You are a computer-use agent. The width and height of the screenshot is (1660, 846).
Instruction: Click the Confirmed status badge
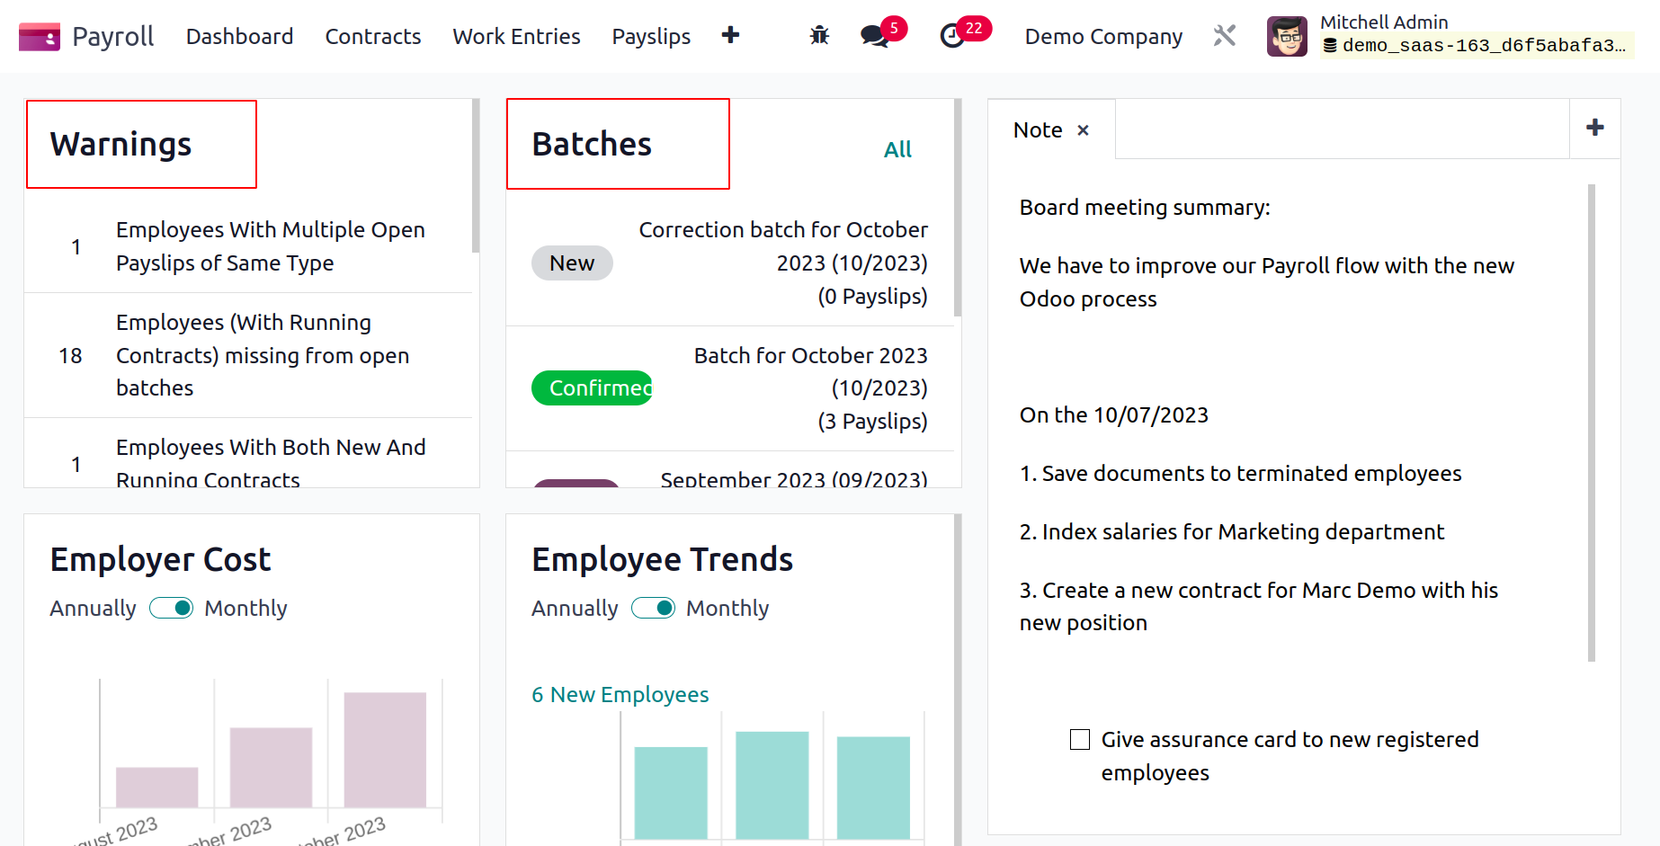592,388
